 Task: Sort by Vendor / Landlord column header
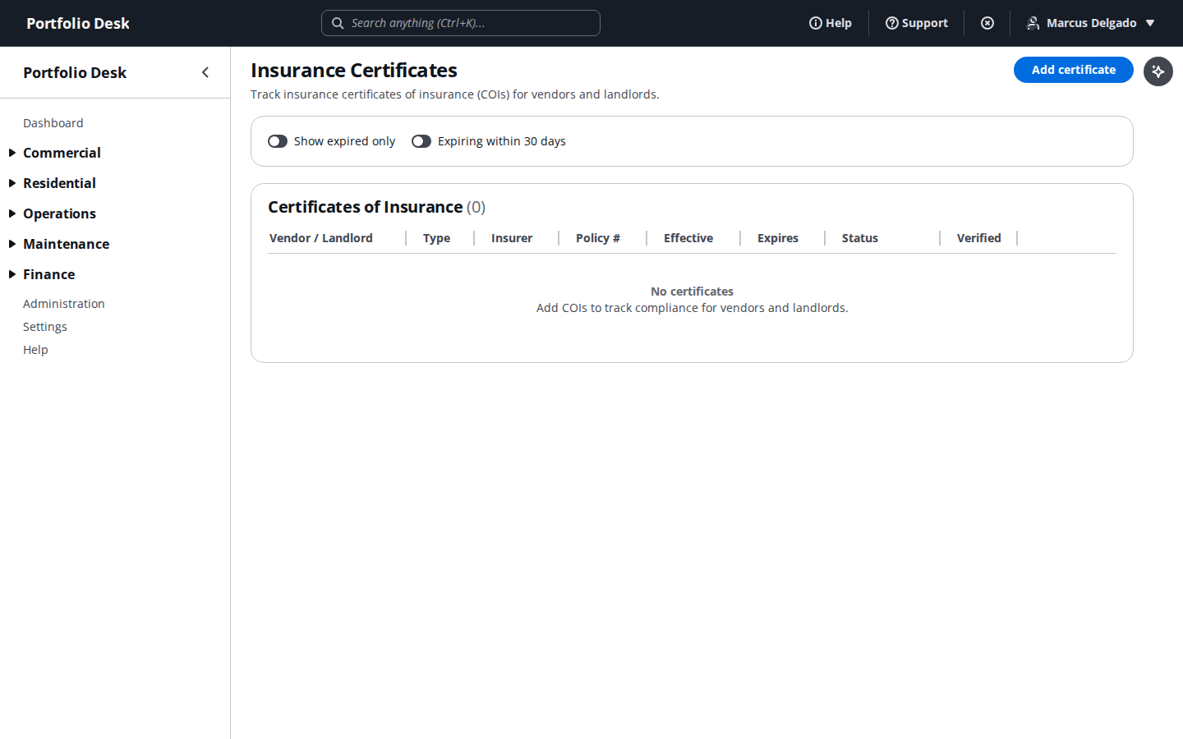pos(321,238)
